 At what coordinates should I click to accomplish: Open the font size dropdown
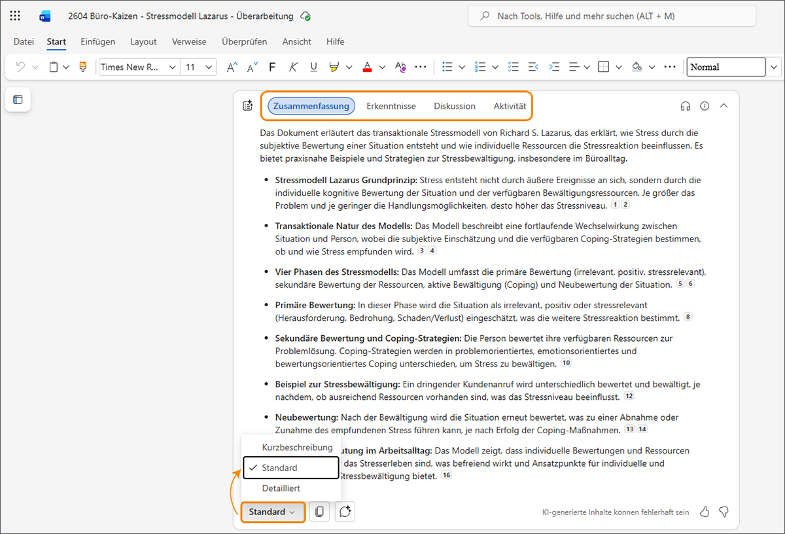click(209, 67)
